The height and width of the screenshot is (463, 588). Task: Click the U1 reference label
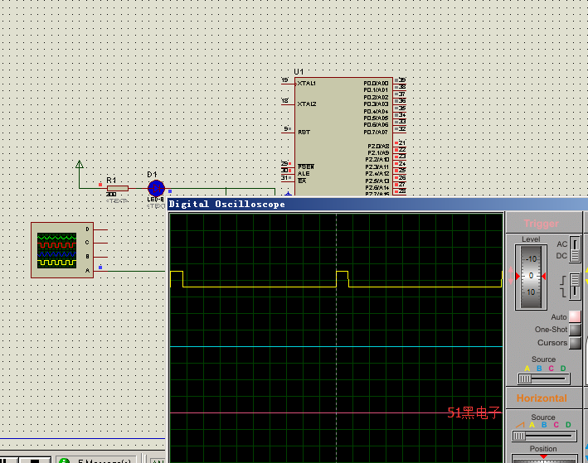click(x=299, y=71)
